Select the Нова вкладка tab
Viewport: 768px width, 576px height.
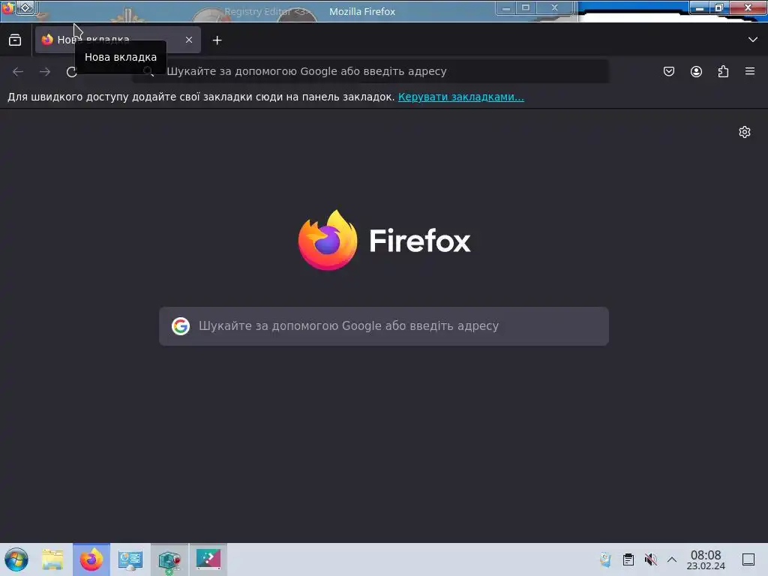[x=118, y=40]
